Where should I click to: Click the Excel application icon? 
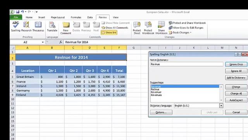coord(12,12)
